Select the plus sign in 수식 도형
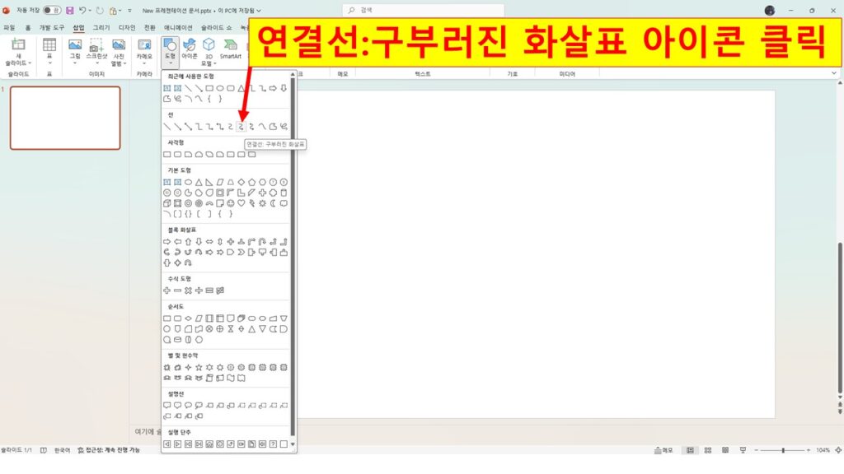 point(166,290)
